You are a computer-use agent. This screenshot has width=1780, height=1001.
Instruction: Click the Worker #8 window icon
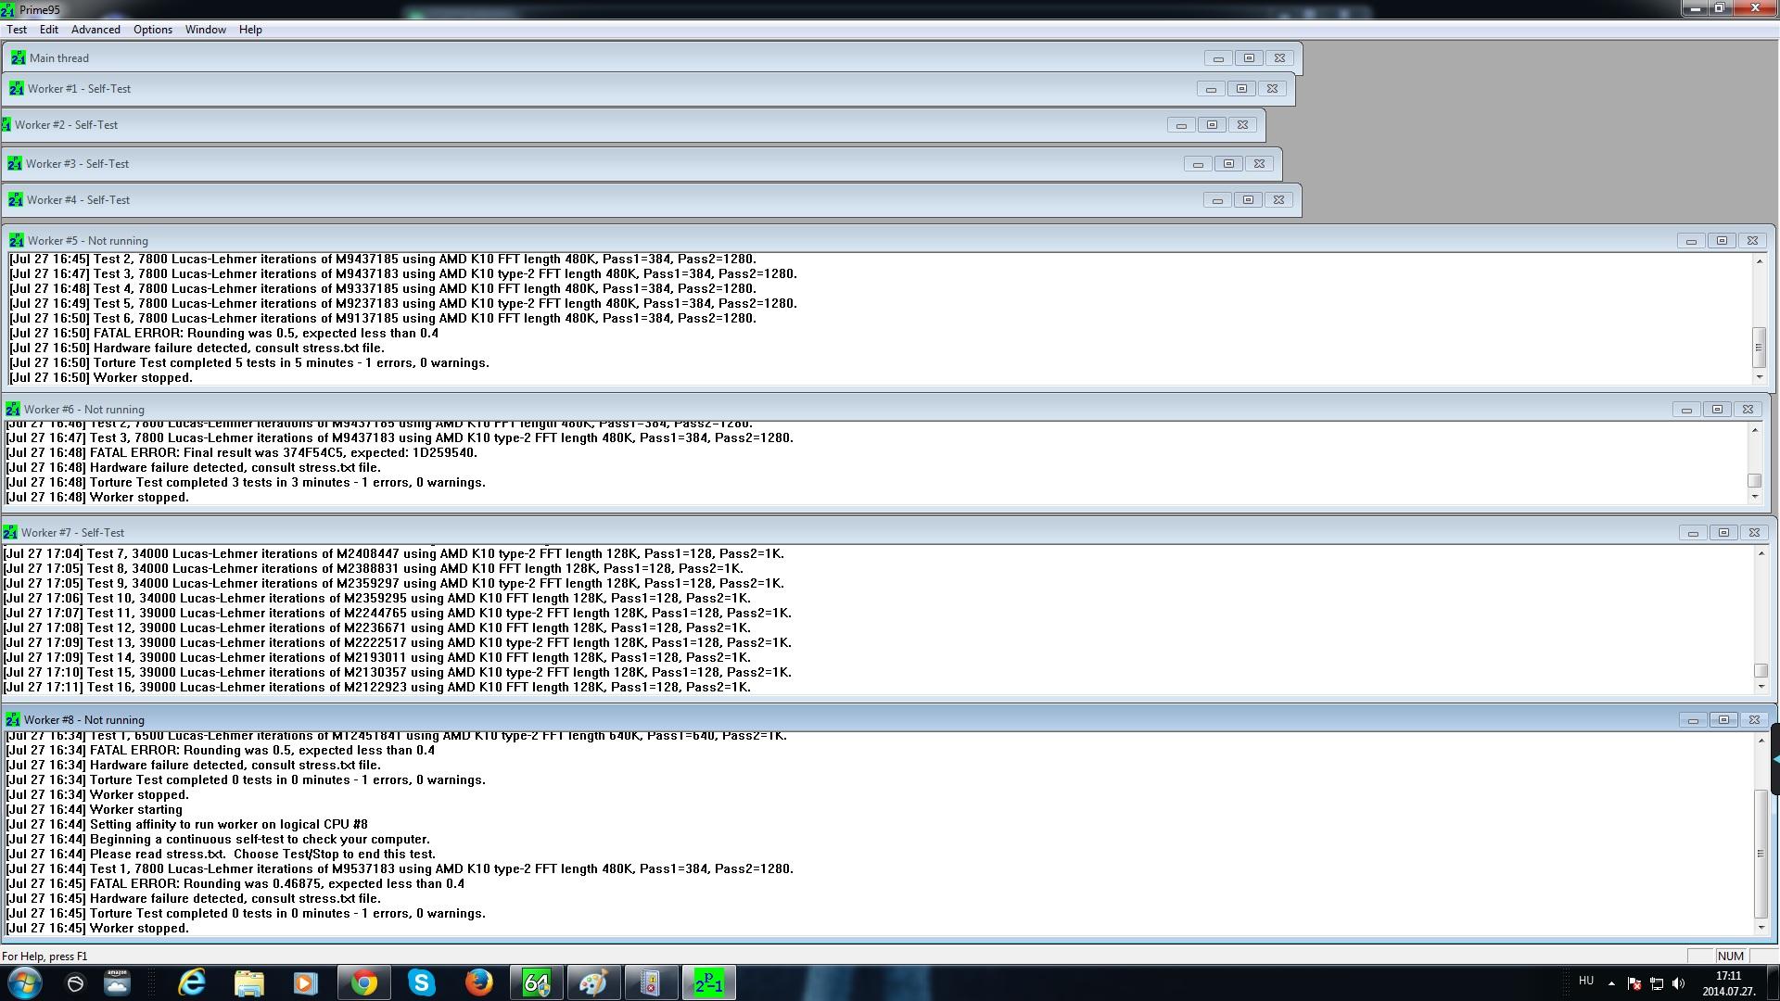12,719
